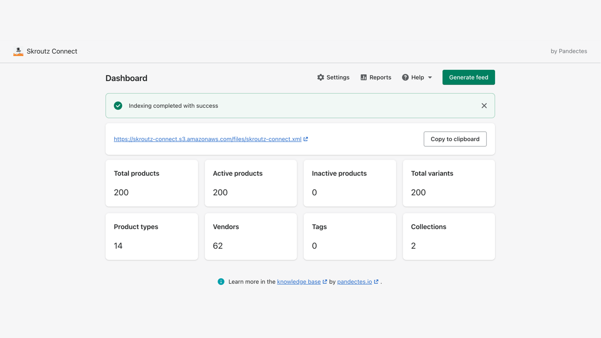This screenshot has width=601, height=338.
Task: Click Copy to clipboard button
Action: click(x=455, y=139)
